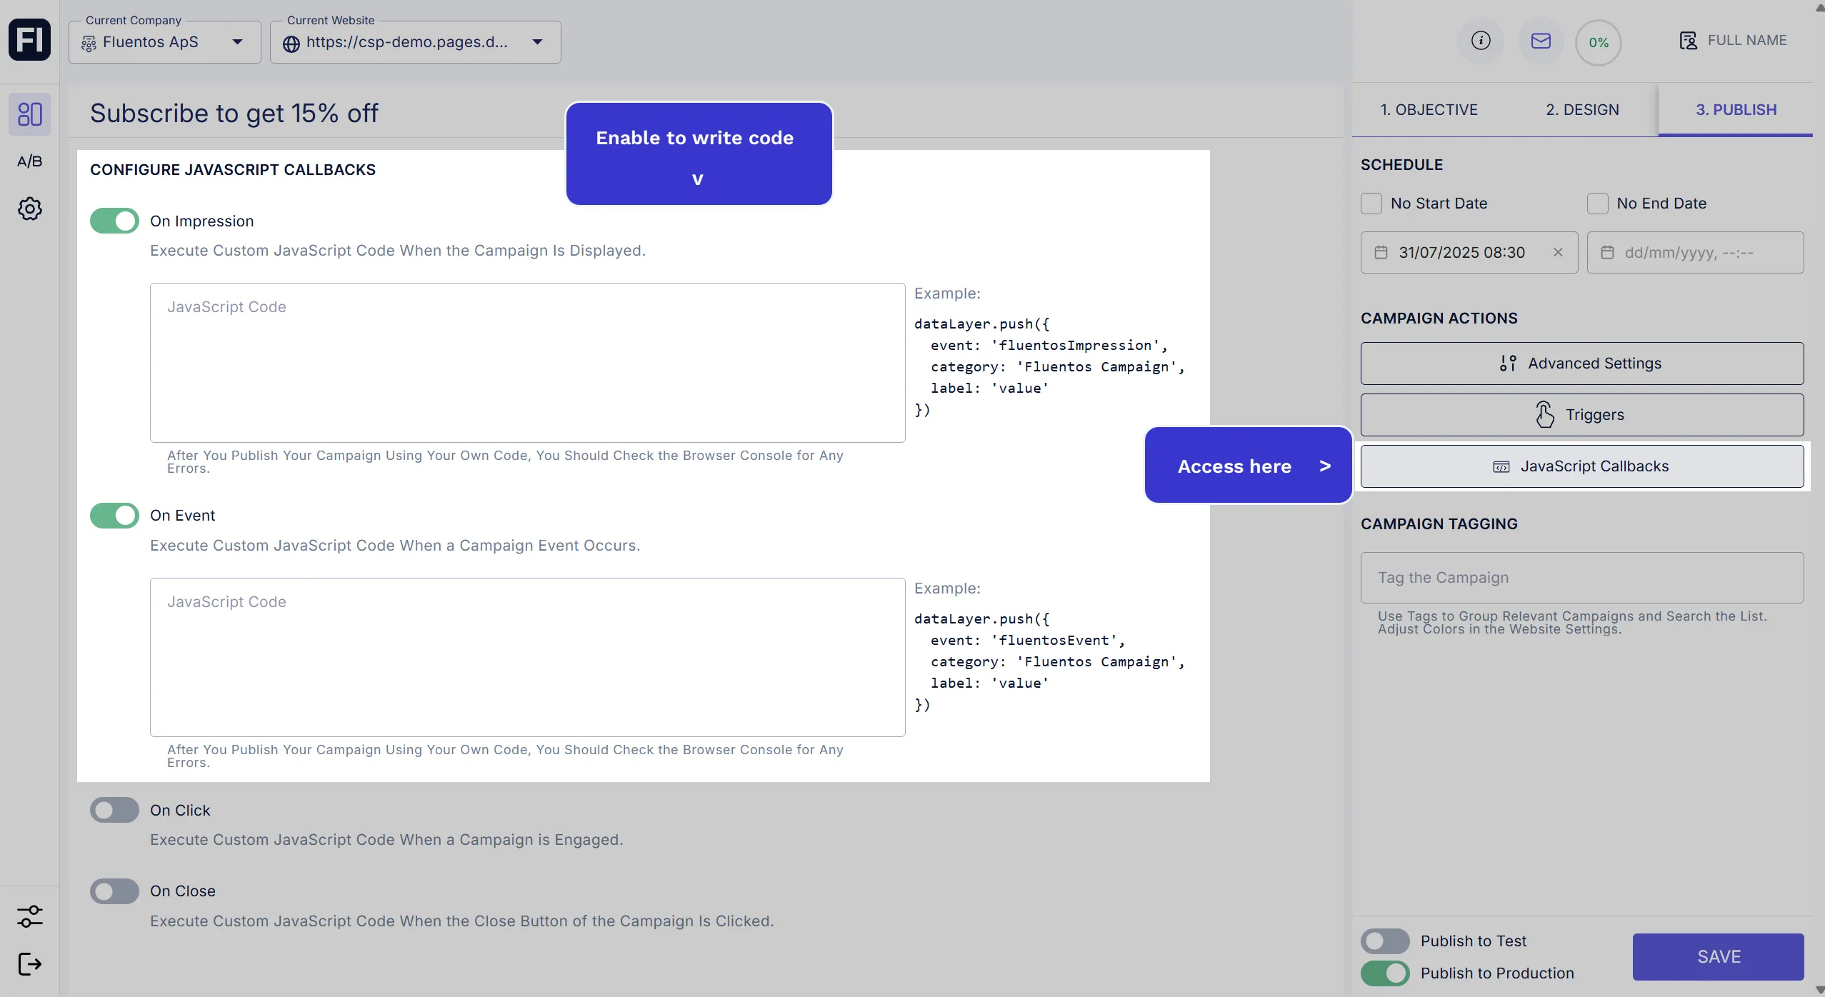Turn on Publish to Test toggle

pos(1385,941)
